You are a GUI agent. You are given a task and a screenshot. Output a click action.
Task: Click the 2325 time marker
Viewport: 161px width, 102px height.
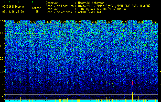click(x=78, y=22)
